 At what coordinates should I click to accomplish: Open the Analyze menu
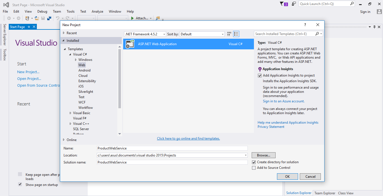coord(97,11)
